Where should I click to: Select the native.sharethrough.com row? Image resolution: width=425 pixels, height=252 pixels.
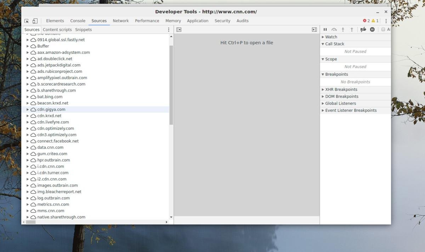point(95,217)
